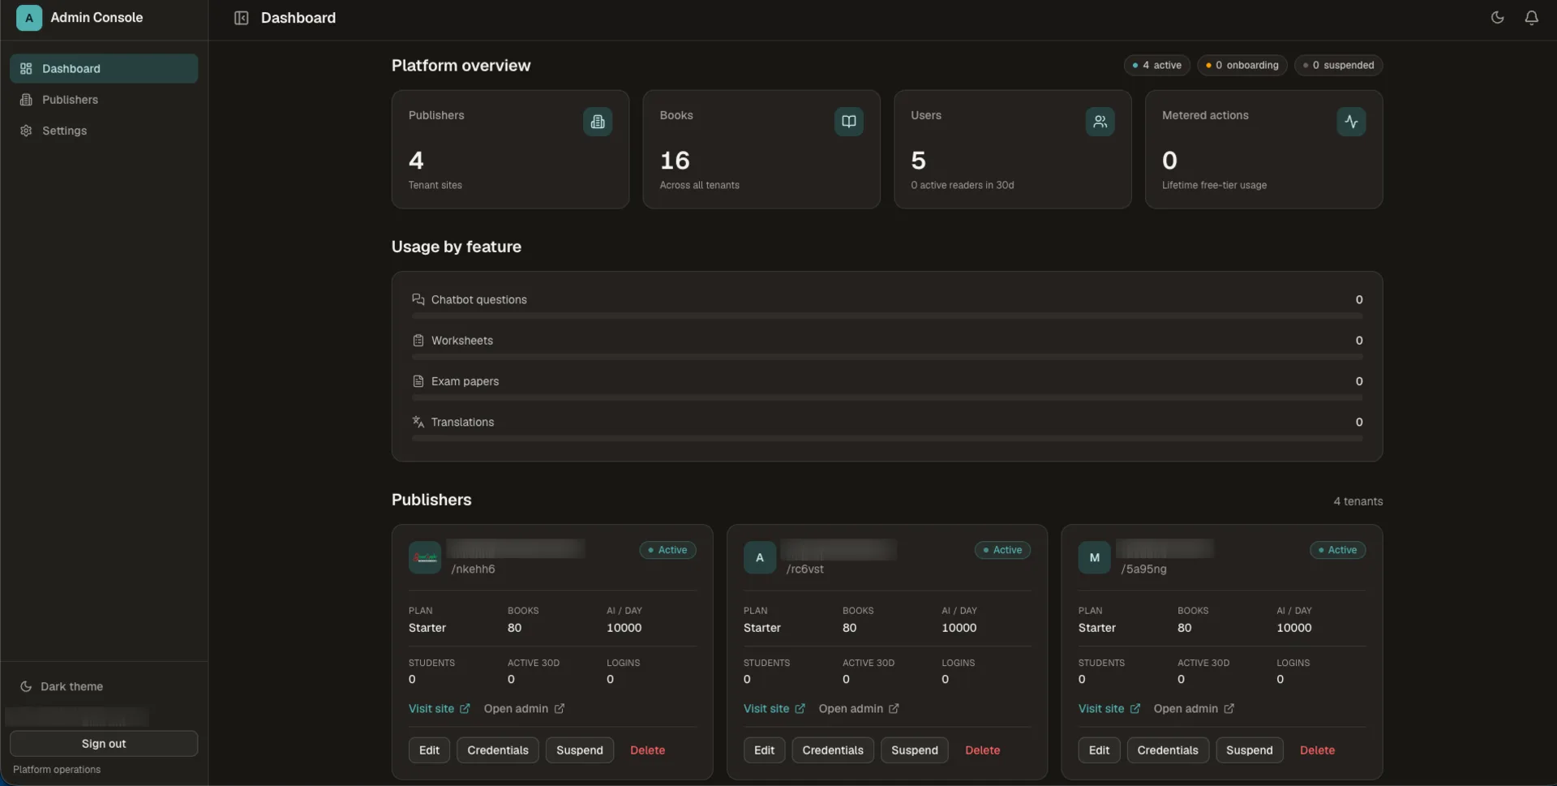Image resolution: width=1557 pixels, height=786 pixels.
Task: Click Active badge on /5a95ng card
Action: [x=1337, y=550]
